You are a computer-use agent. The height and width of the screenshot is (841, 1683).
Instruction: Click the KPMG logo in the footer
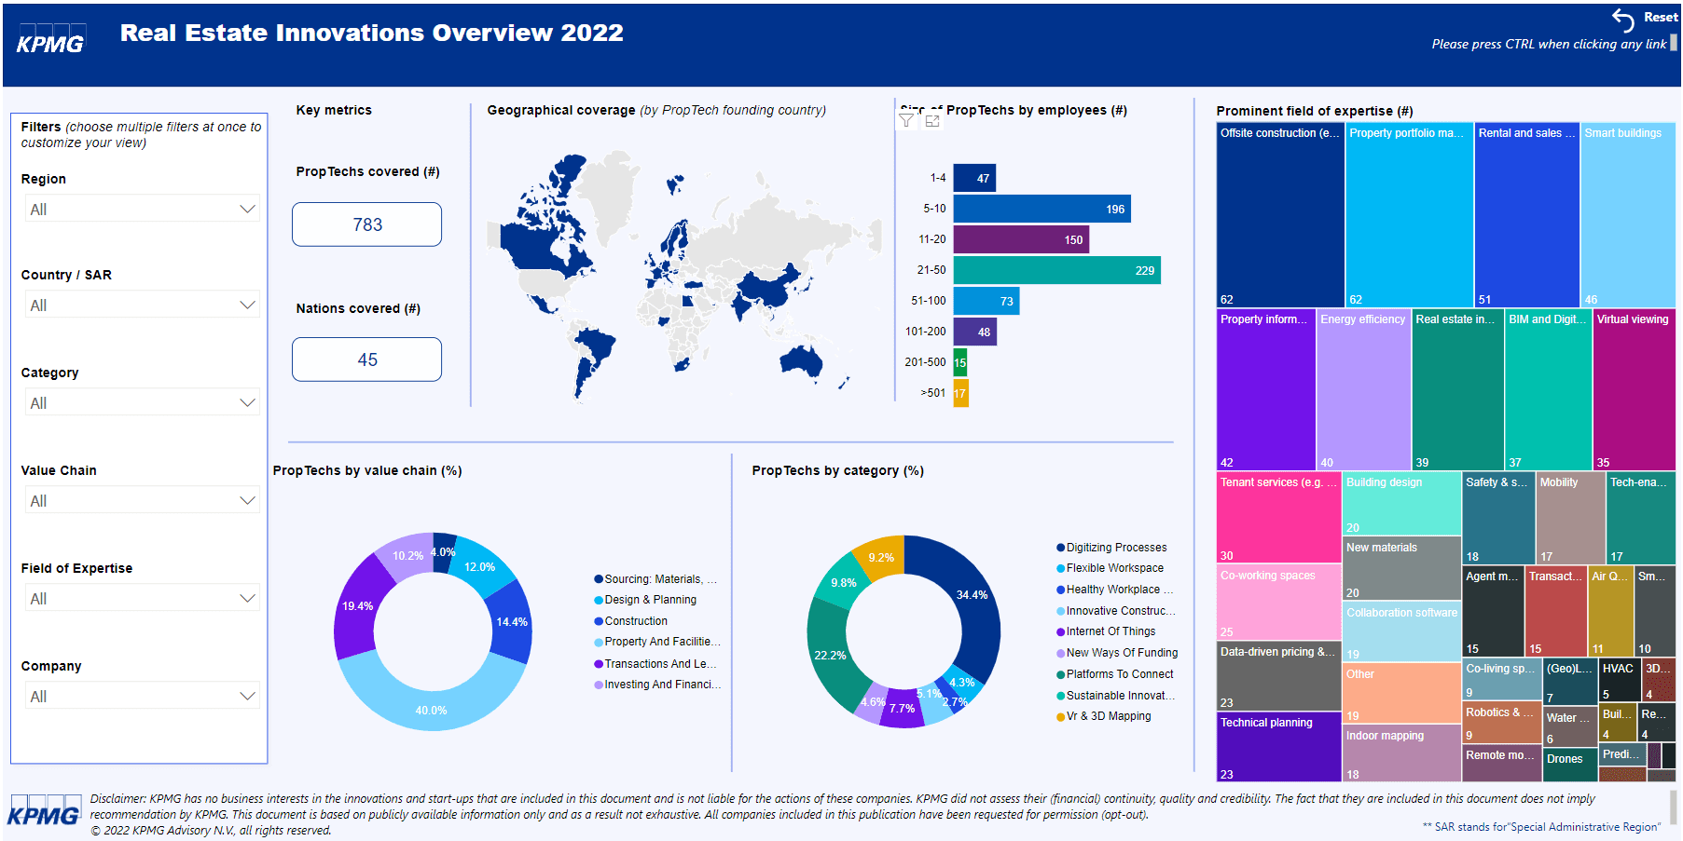click(x=44, y=811)
